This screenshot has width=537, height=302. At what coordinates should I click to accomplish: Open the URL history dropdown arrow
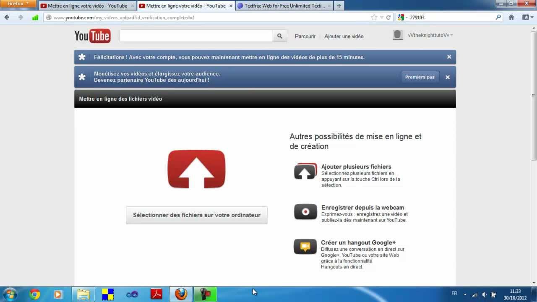[381, 18]
